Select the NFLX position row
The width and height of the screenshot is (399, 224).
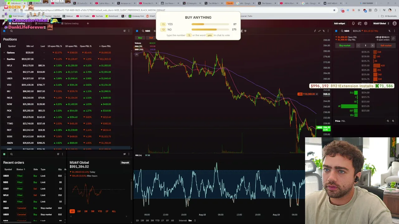coord(65,65)
